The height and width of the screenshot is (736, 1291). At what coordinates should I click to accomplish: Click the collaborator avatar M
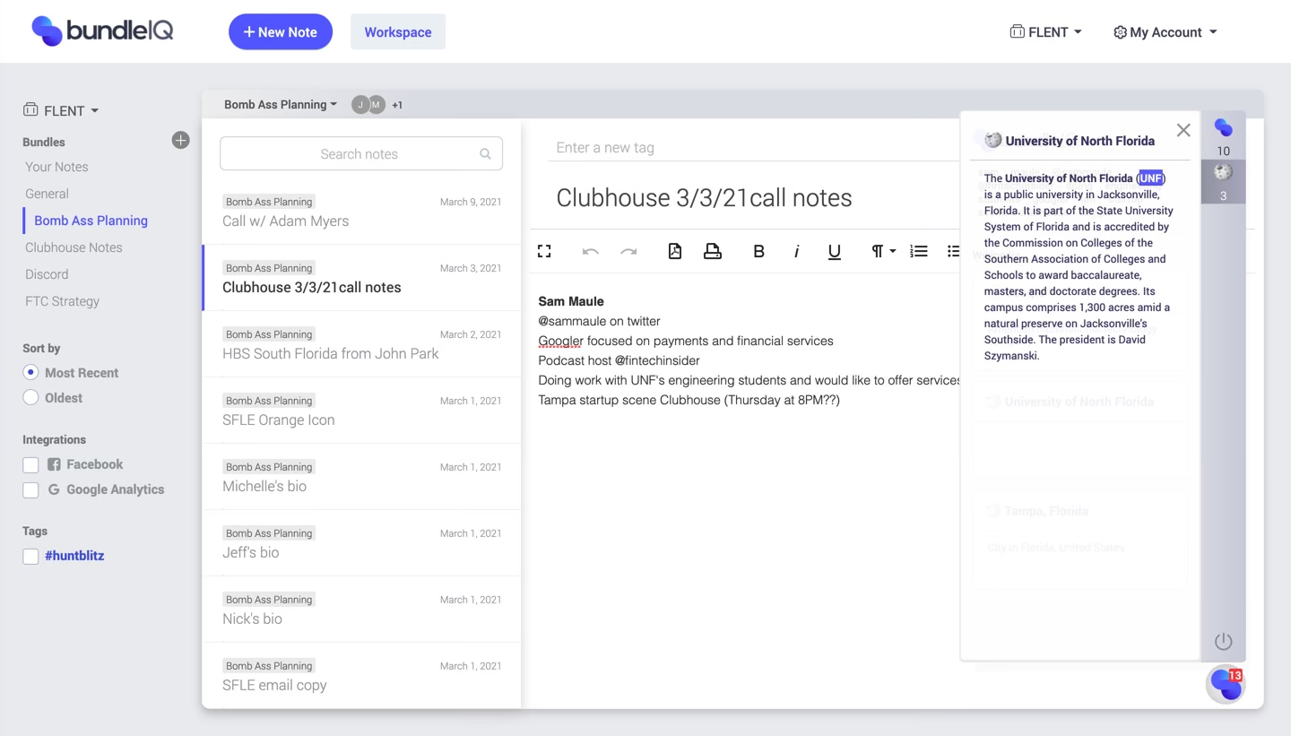tap(377, 105)
